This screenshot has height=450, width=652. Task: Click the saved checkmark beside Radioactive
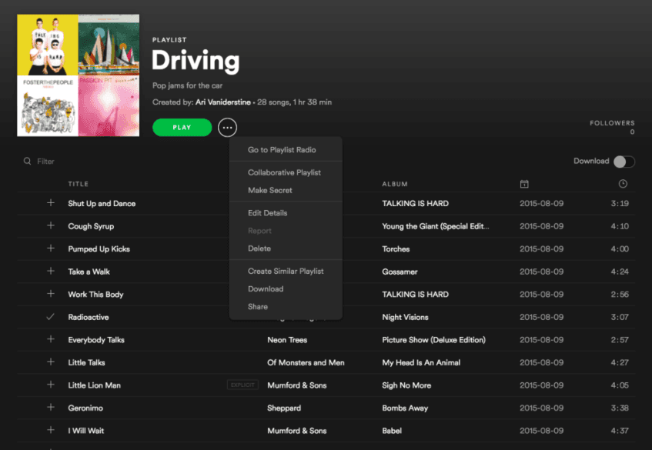[51, 317]
